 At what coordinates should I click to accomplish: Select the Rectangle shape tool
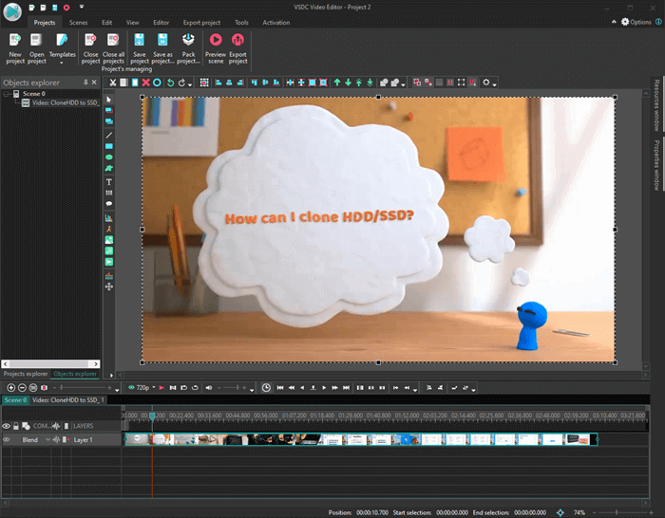[108, 145]
